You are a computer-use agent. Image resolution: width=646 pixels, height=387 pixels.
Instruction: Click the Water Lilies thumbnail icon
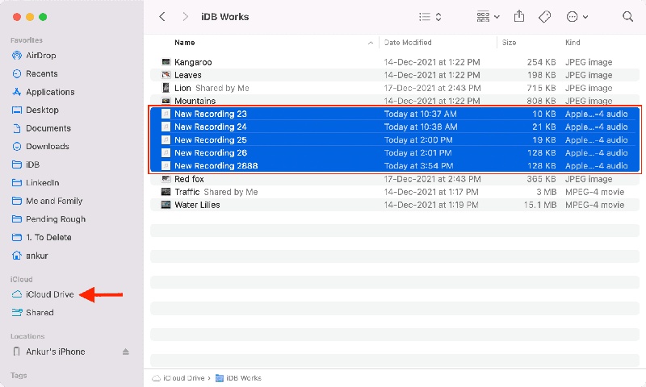(166, 205)
